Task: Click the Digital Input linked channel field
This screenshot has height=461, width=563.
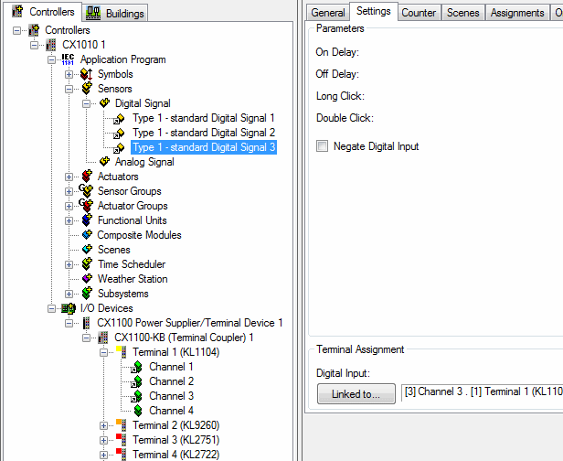Action: (483, 392)
